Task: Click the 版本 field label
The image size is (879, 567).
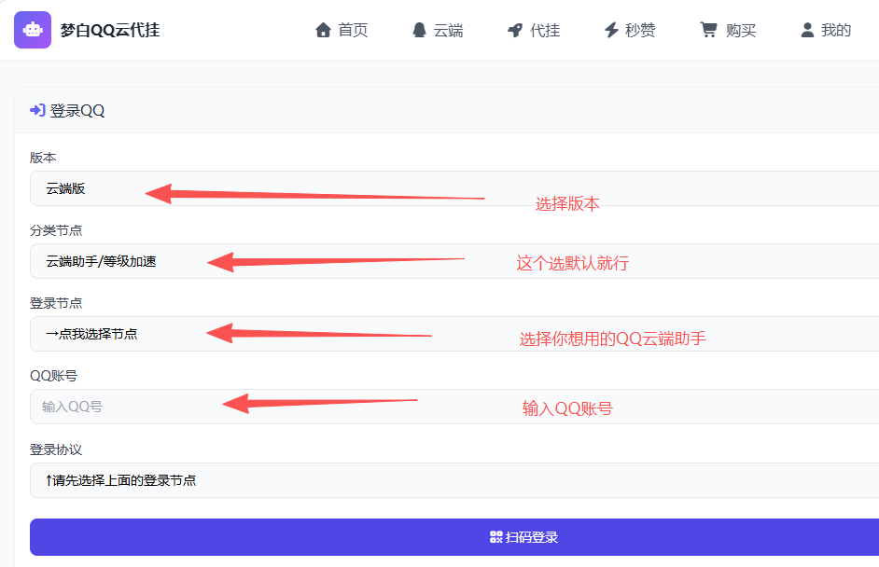Action: coord(43,158)
